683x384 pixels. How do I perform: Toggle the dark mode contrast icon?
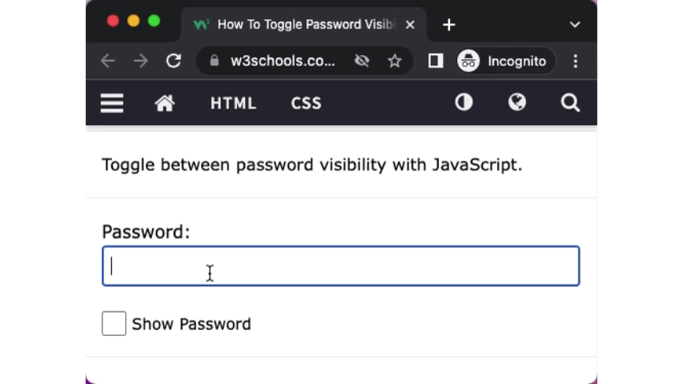(464, 102)
